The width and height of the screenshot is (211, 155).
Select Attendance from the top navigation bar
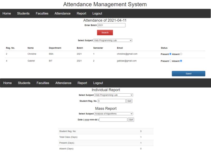63,13
